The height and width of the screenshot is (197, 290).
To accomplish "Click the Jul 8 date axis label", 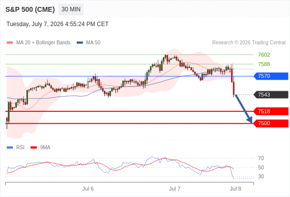I will pyautogui.click(x=235, y=189).
